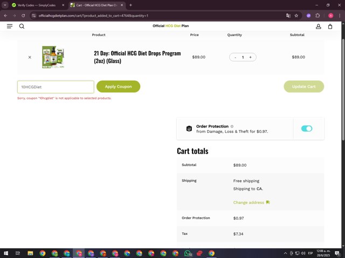345x258 pixels.
Task: Open the 21 Day Official HCG Diet Drops link
Action: [137, 57]
